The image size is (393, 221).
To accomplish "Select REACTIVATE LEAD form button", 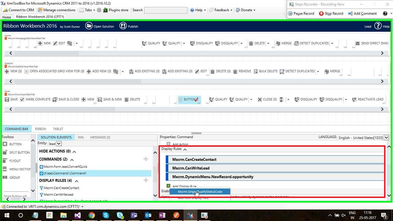I will pos(368,100).
